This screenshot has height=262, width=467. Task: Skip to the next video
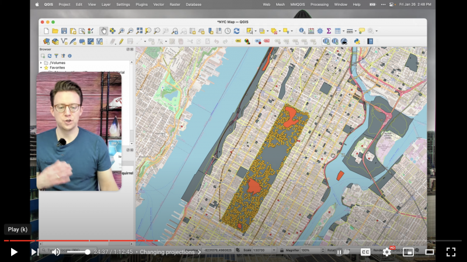pyautogui.click(x=34, y=252)
